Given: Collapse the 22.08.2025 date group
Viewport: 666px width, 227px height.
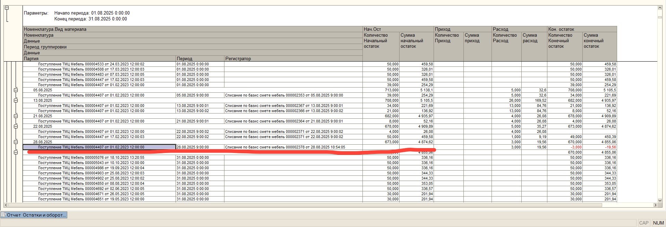Looking at the screenshot, I should point(16,126).
